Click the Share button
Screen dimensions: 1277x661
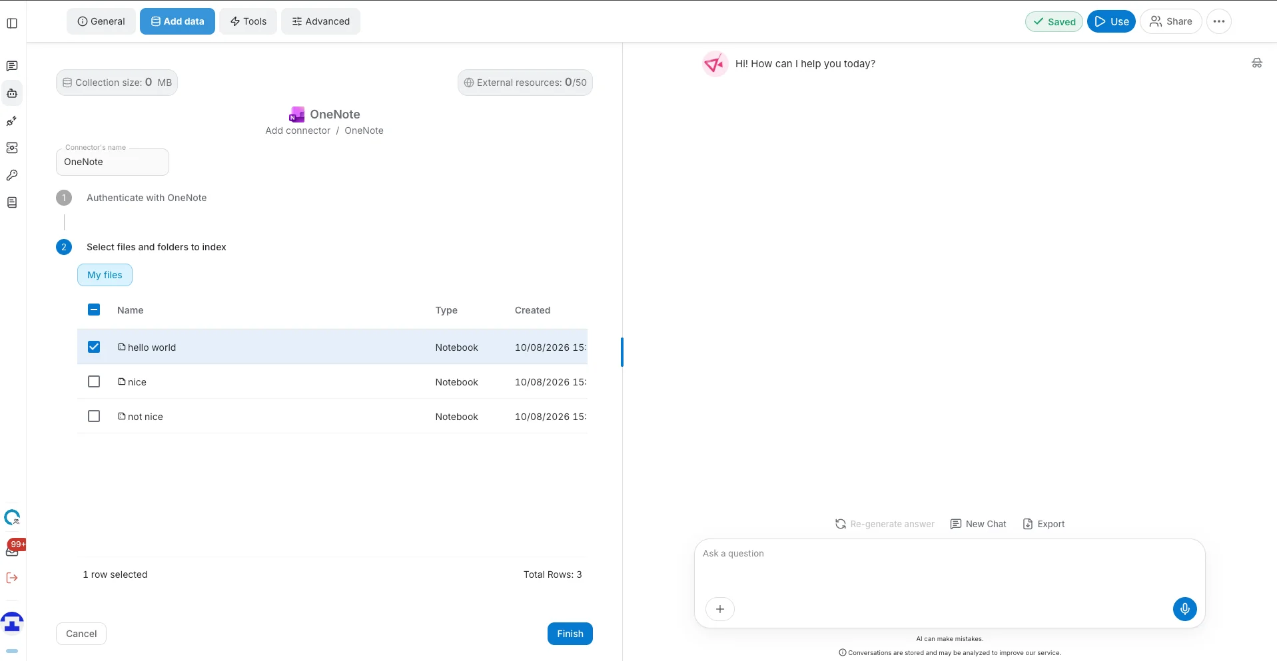(1171, 21)
